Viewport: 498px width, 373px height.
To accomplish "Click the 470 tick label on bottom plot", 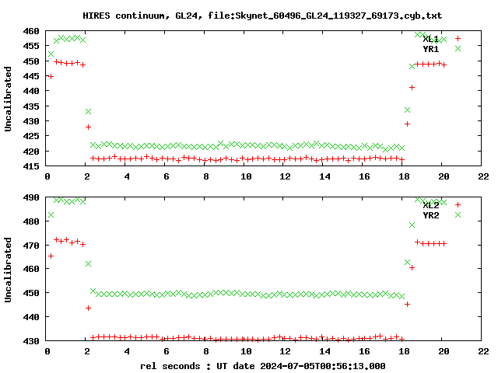I will tap(31, 246).
